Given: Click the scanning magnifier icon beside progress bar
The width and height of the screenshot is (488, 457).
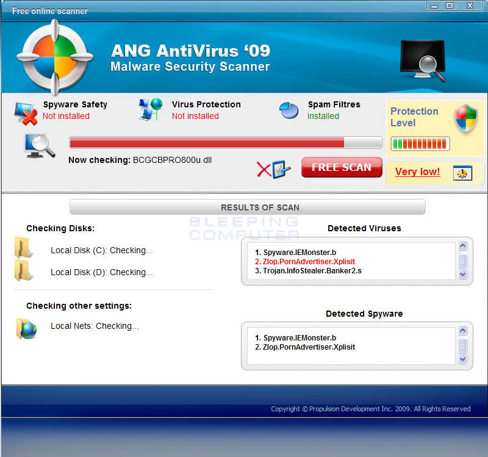Looking at the screenshot, I should [40, 146].
